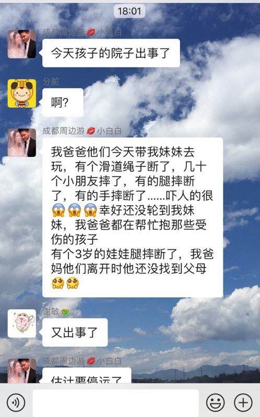Tap the voice message icon

click(16, 403)
